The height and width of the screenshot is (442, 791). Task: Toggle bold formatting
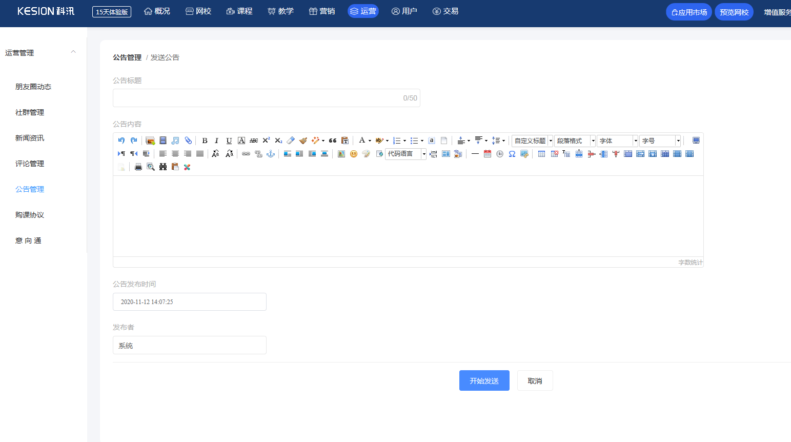205,140
